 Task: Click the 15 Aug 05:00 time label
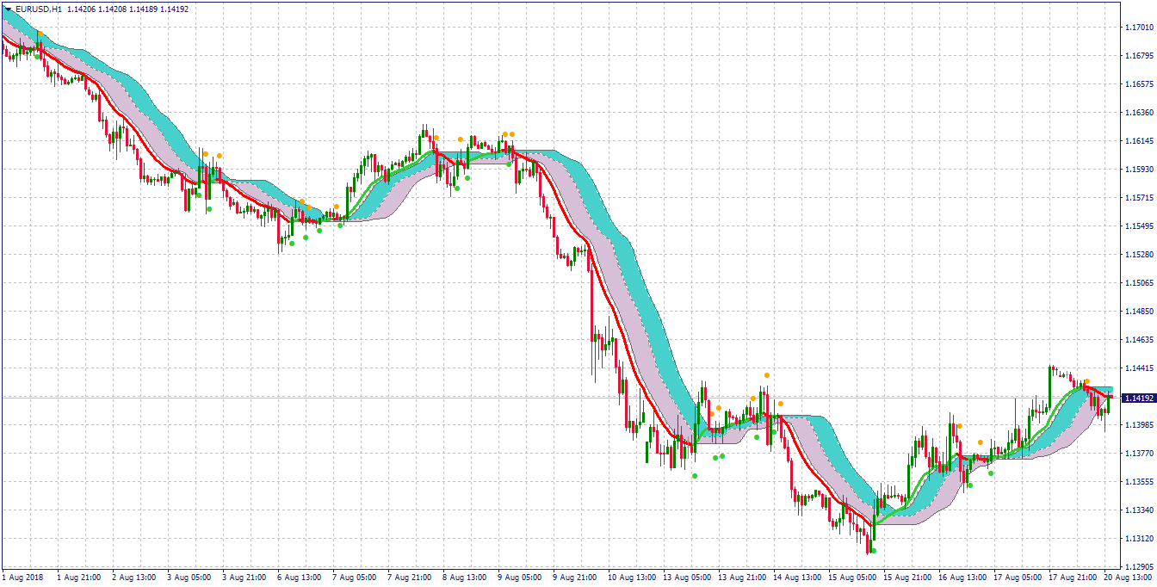pyautogui.click(x=852, y=578)
